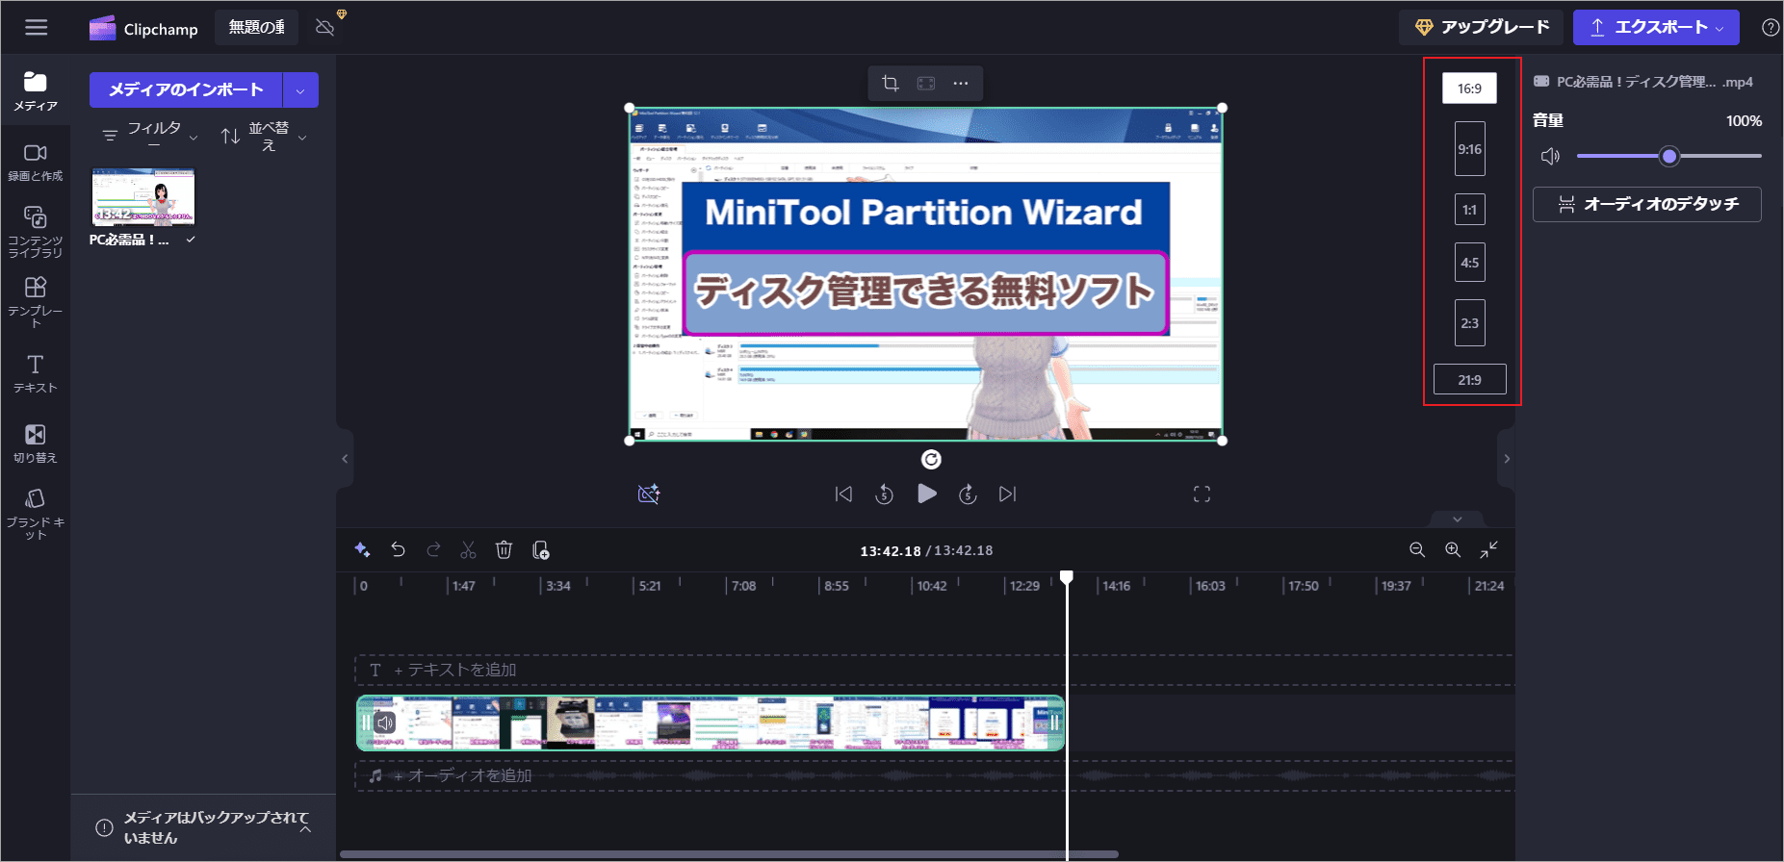The image size is (1784, 862).
Task: Zoom in on the timeline
Action: 1453,549
